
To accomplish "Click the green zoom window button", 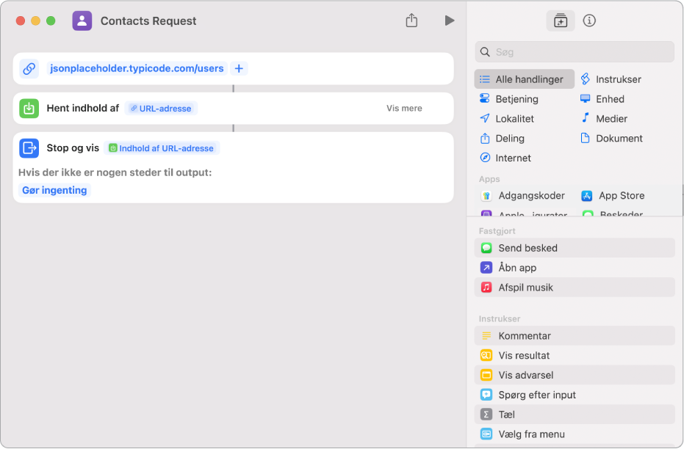I will click(51, 21).
